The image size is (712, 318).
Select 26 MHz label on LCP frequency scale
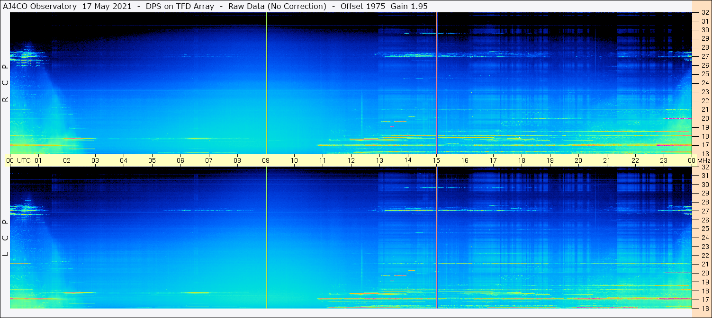tap(704, 220)
